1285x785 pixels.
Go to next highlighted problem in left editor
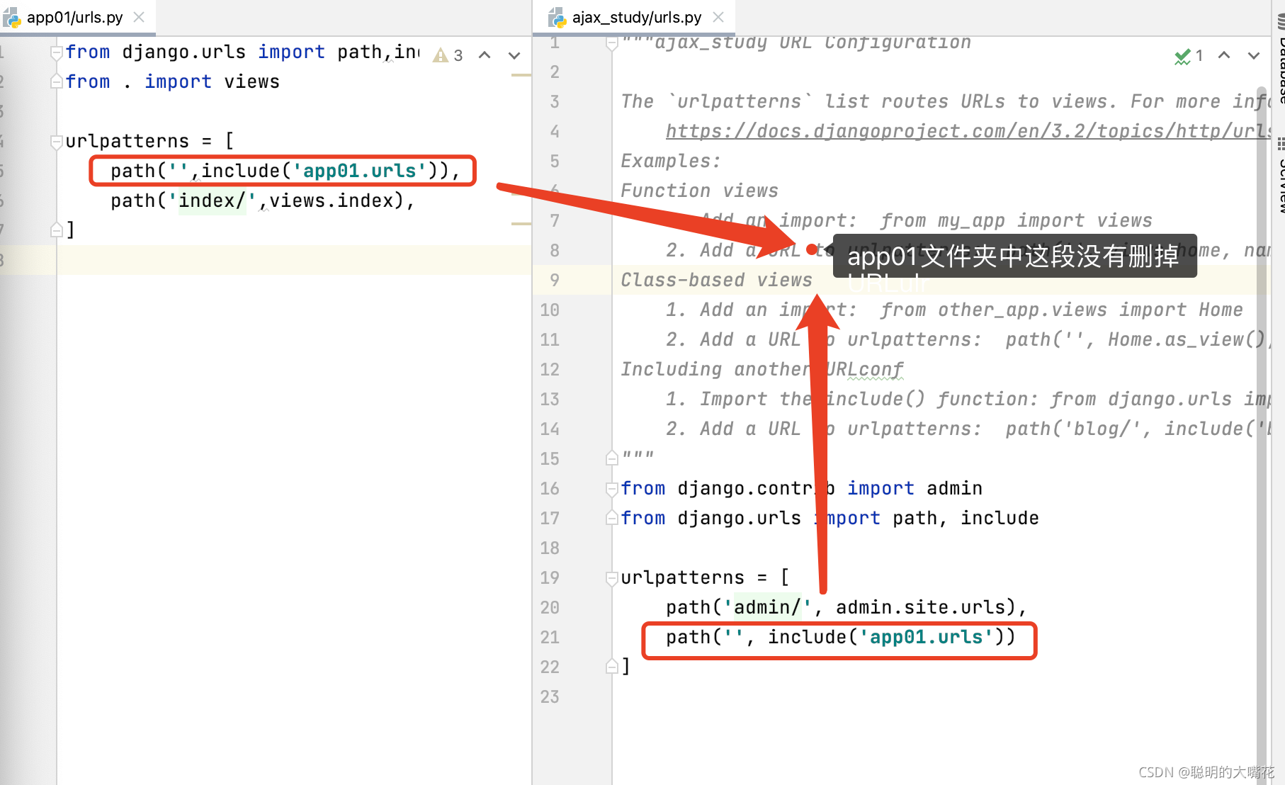514,55
